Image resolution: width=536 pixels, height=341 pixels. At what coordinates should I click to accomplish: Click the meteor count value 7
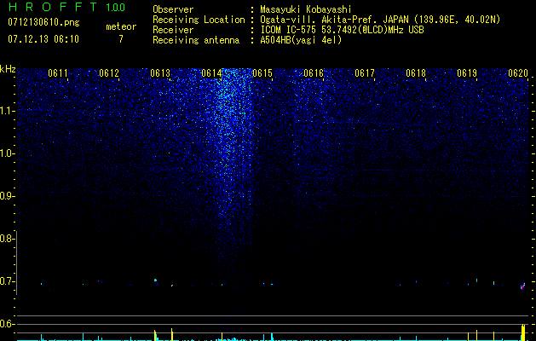[x=121, y=39]
